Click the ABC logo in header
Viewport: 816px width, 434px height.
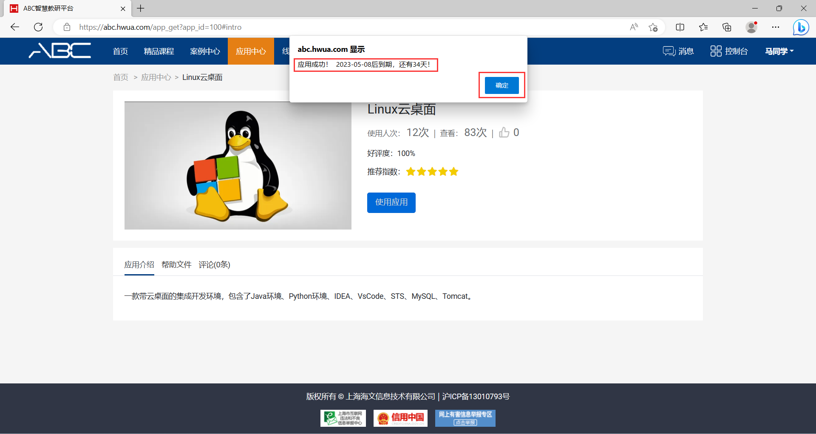(x=59, y=51)
